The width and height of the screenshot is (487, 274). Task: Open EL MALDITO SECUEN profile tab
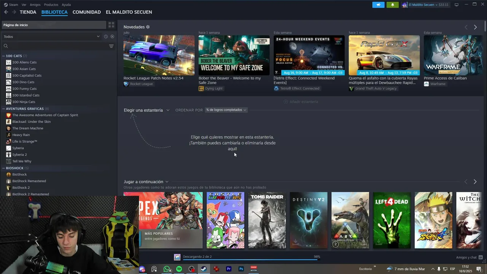coord(129,12)
